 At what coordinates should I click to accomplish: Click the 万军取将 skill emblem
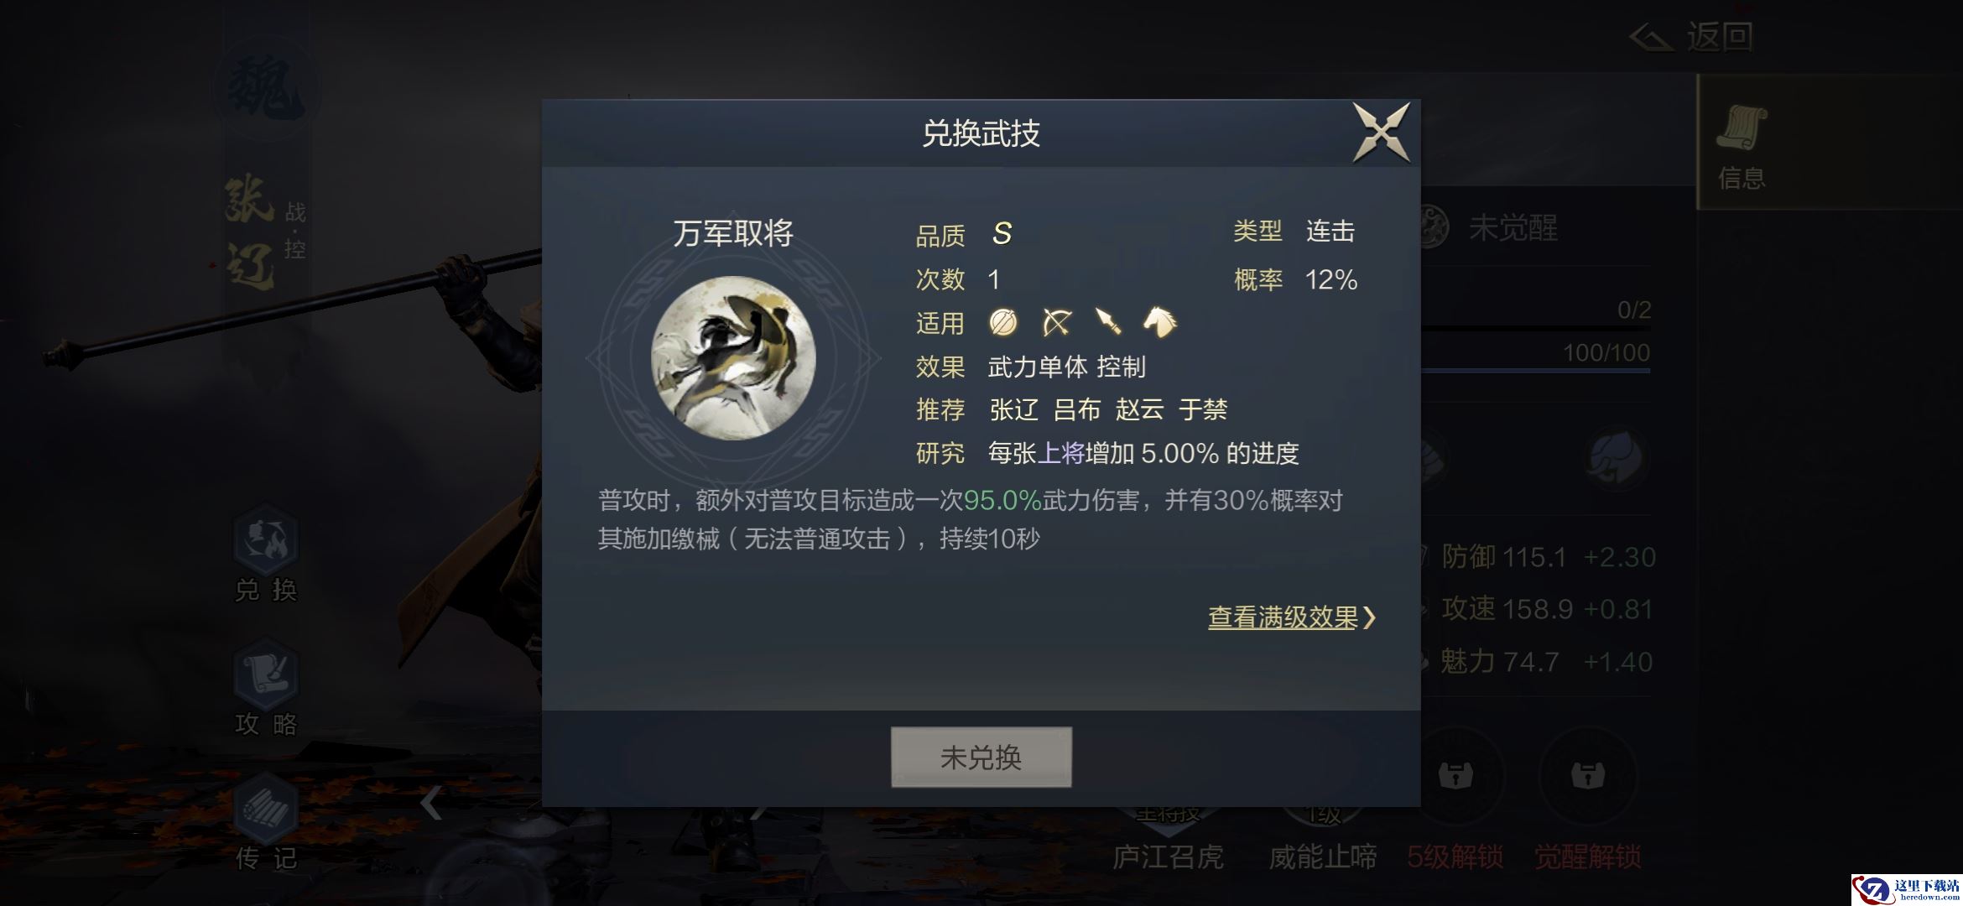pos(733,358)
